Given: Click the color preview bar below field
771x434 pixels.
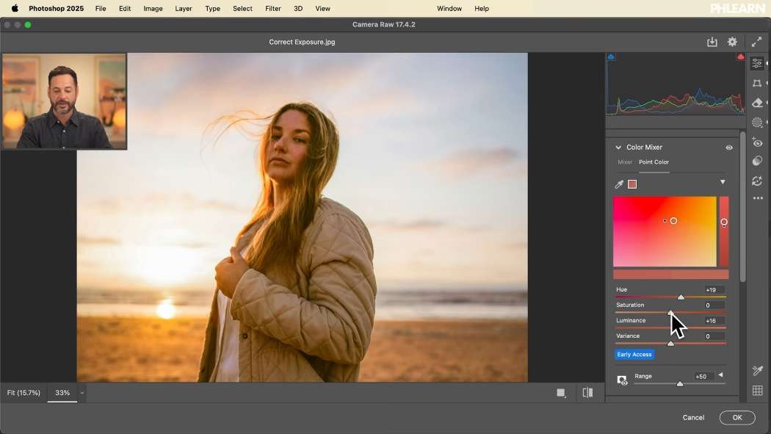Looking at the screenshot, I should (670, 274).
